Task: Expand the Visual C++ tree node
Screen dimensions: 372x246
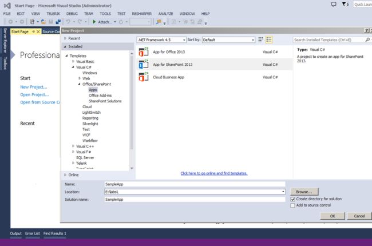Action: (x=73, y=146)
